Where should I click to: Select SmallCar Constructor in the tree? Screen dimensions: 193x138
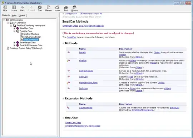(x=32, y=37)
